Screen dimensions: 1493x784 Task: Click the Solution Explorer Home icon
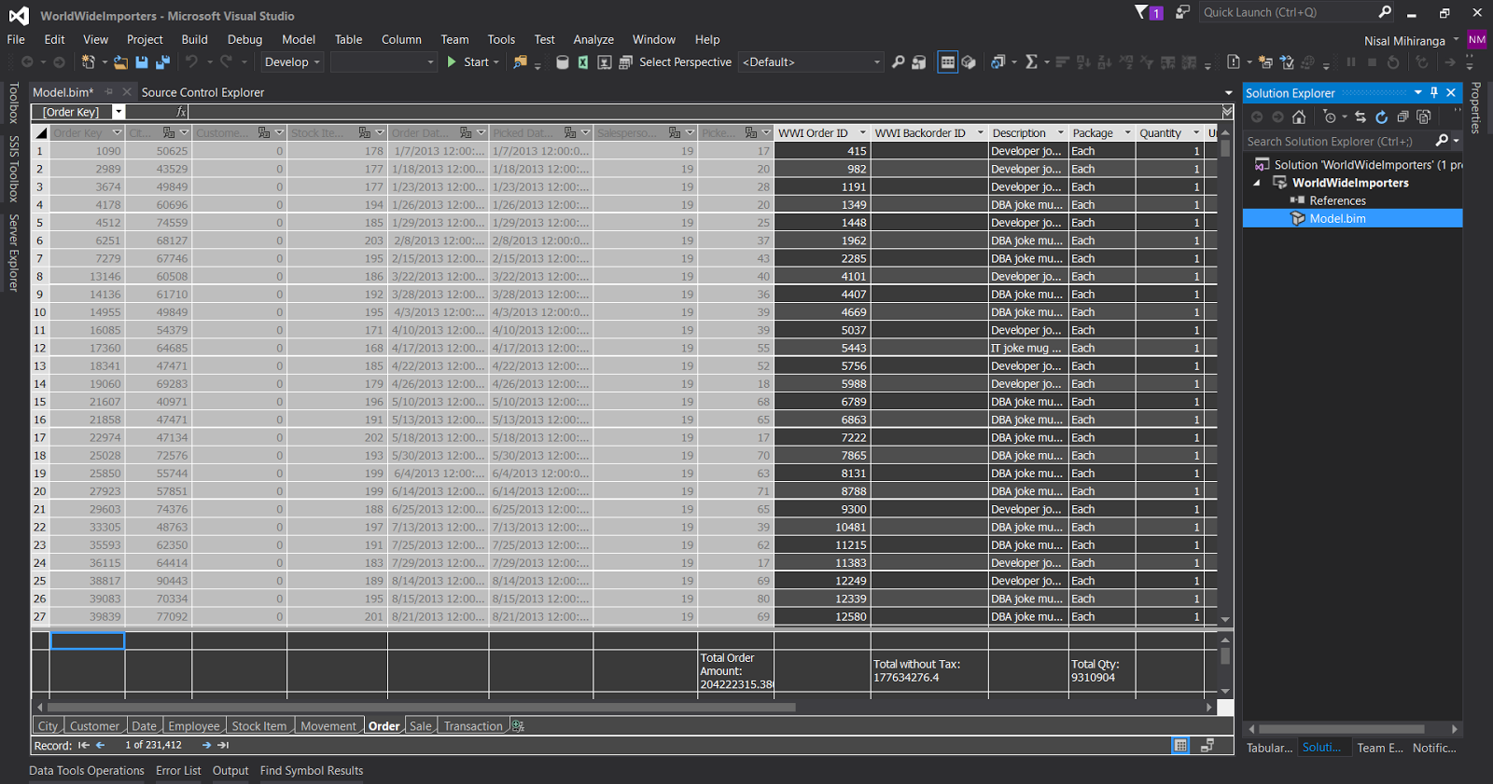coord(1299,117)
